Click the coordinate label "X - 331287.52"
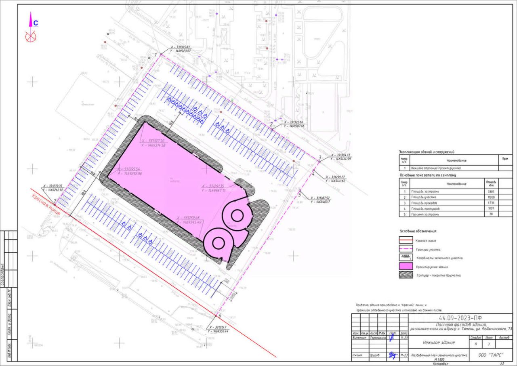 tap(320, 198)
